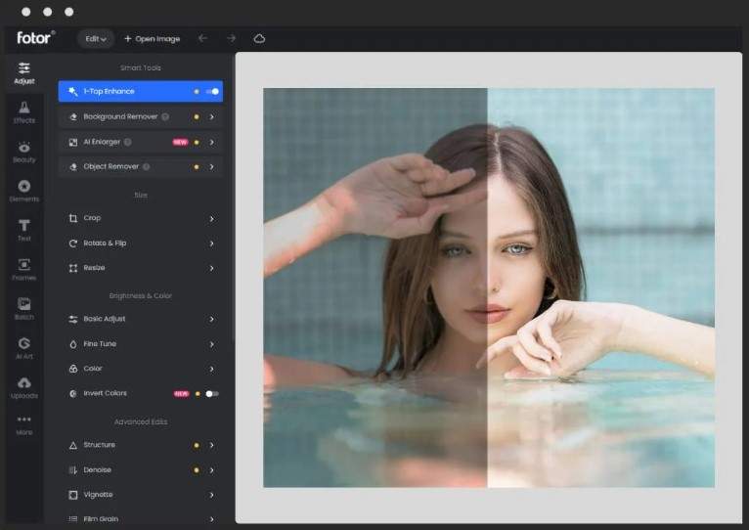Open the Edit dropdown menu

96,39
